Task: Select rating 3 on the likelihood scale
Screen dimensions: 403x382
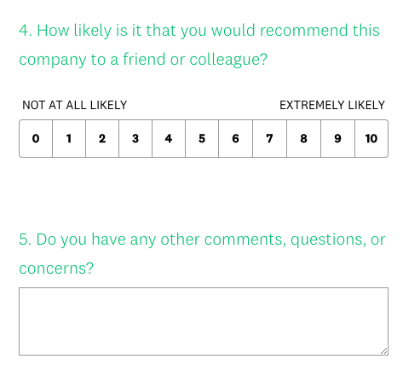Action: [x=135, y=138]
